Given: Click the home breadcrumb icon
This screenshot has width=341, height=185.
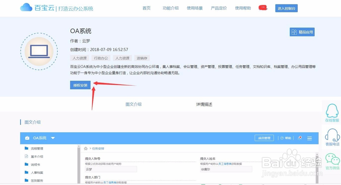Looking at the screenshot, I should click(86, 149).
